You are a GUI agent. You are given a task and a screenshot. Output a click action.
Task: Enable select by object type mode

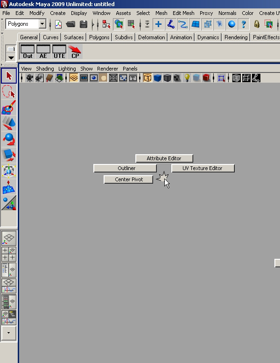[119, 24]
